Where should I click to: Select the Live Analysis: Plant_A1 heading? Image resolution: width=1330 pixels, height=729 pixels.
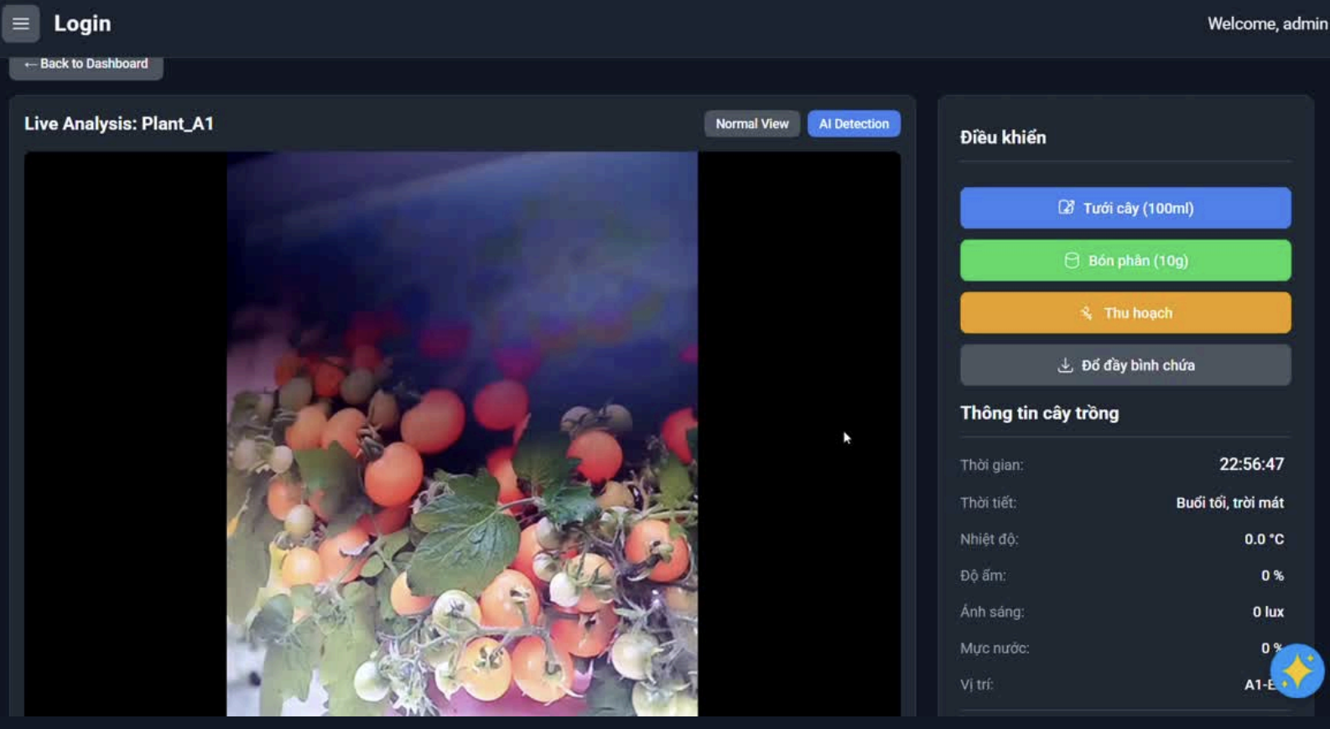[x=119, y=124]
